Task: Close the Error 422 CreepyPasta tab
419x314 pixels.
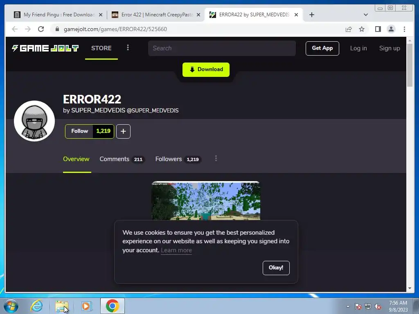Action: [x=198, y=15]
